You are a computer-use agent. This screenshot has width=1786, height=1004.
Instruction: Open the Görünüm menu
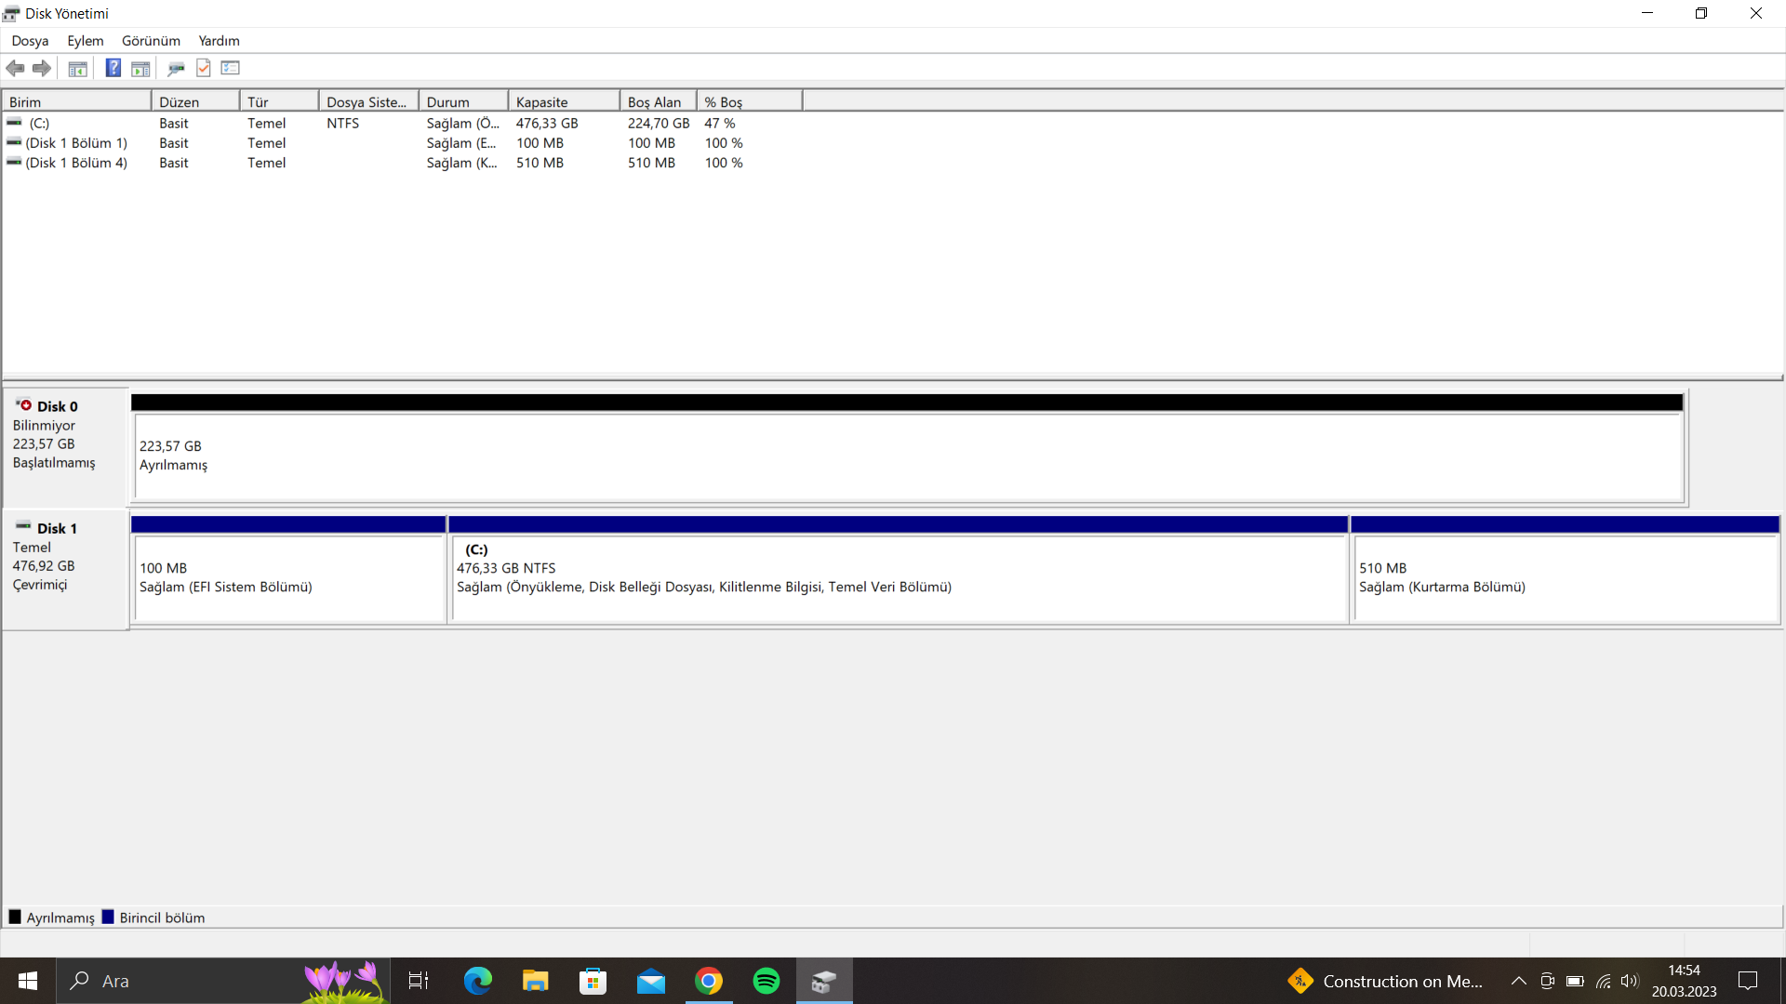(x=151, y=41)
